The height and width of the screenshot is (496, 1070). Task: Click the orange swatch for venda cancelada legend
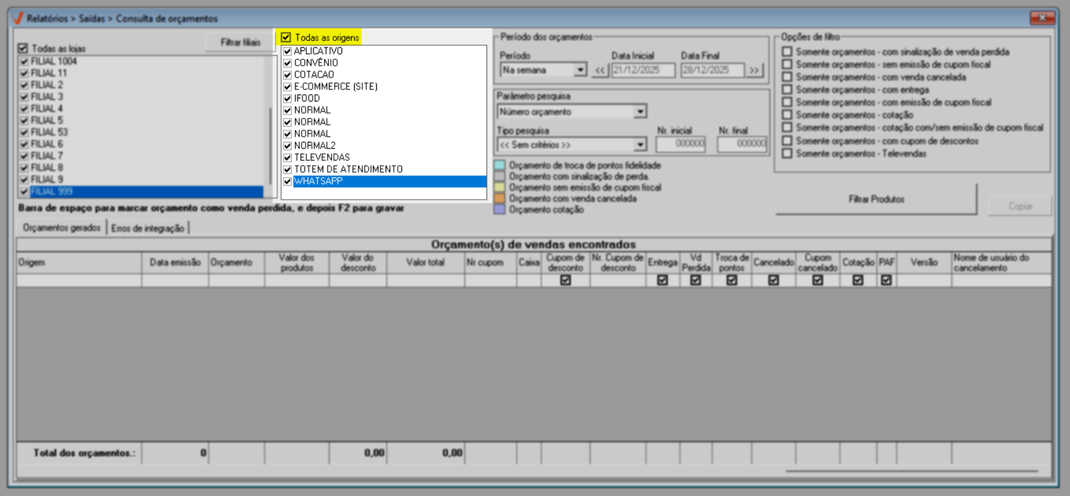(x=500, y=199)
